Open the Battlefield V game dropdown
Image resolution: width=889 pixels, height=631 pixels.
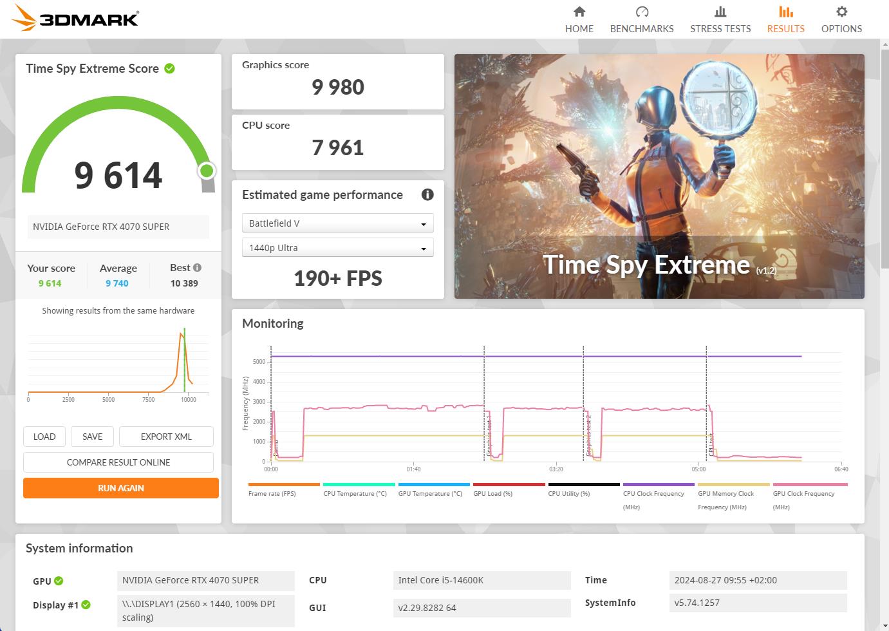pyautogui.click(x=337, y=223)
